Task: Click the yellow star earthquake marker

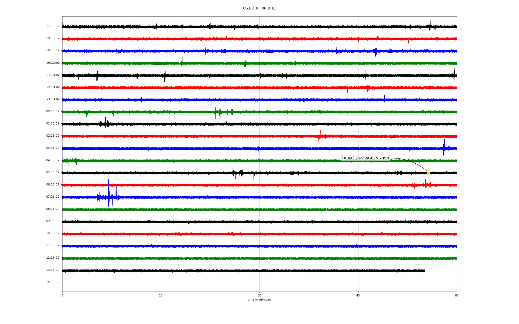Action: (x=428, y=172)
